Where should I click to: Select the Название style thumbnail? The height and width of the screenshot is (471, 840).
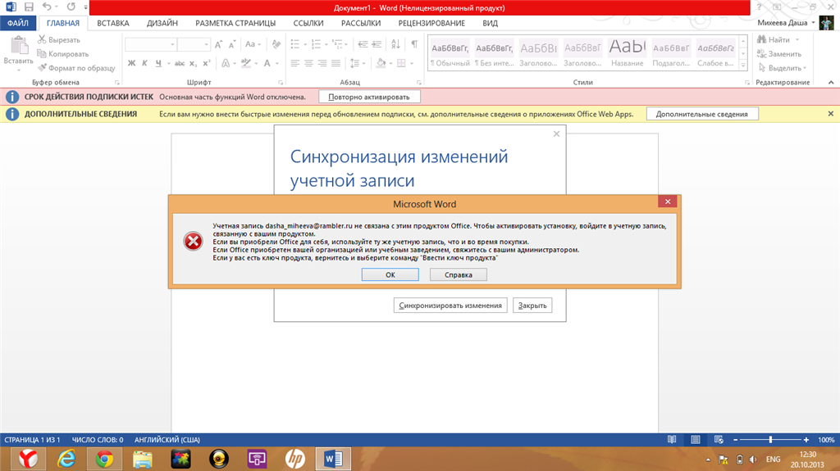tap(627, 53)
